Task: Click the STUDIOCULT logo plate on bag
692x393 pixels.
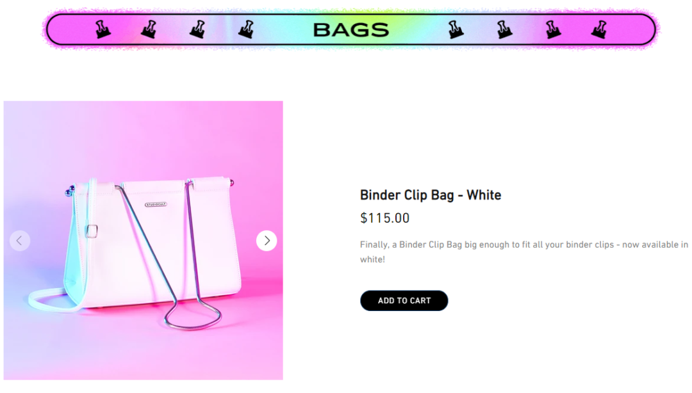Action: click(156, 204)
